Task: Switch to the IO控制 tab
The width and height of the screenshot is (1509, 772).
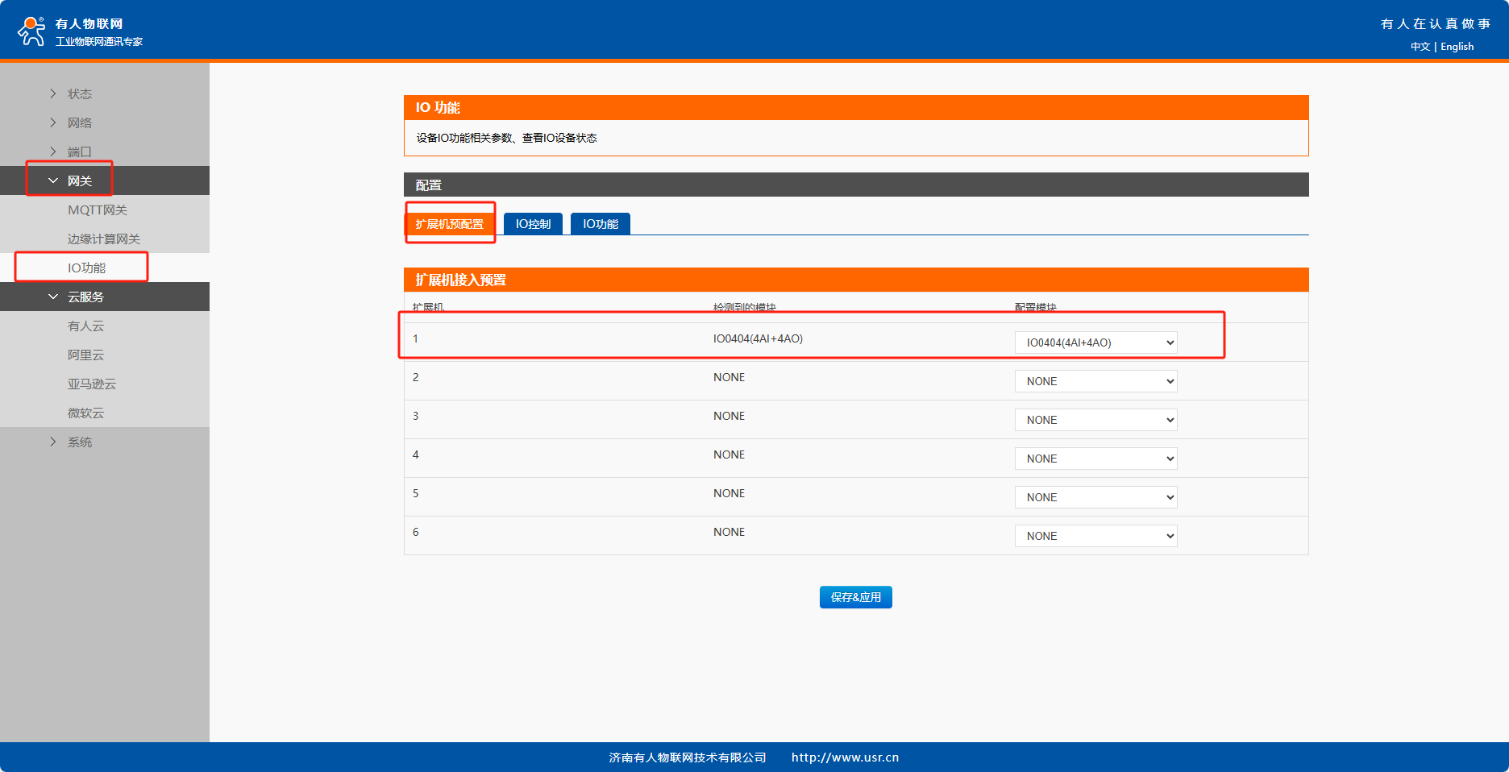Action: (533, 224)
